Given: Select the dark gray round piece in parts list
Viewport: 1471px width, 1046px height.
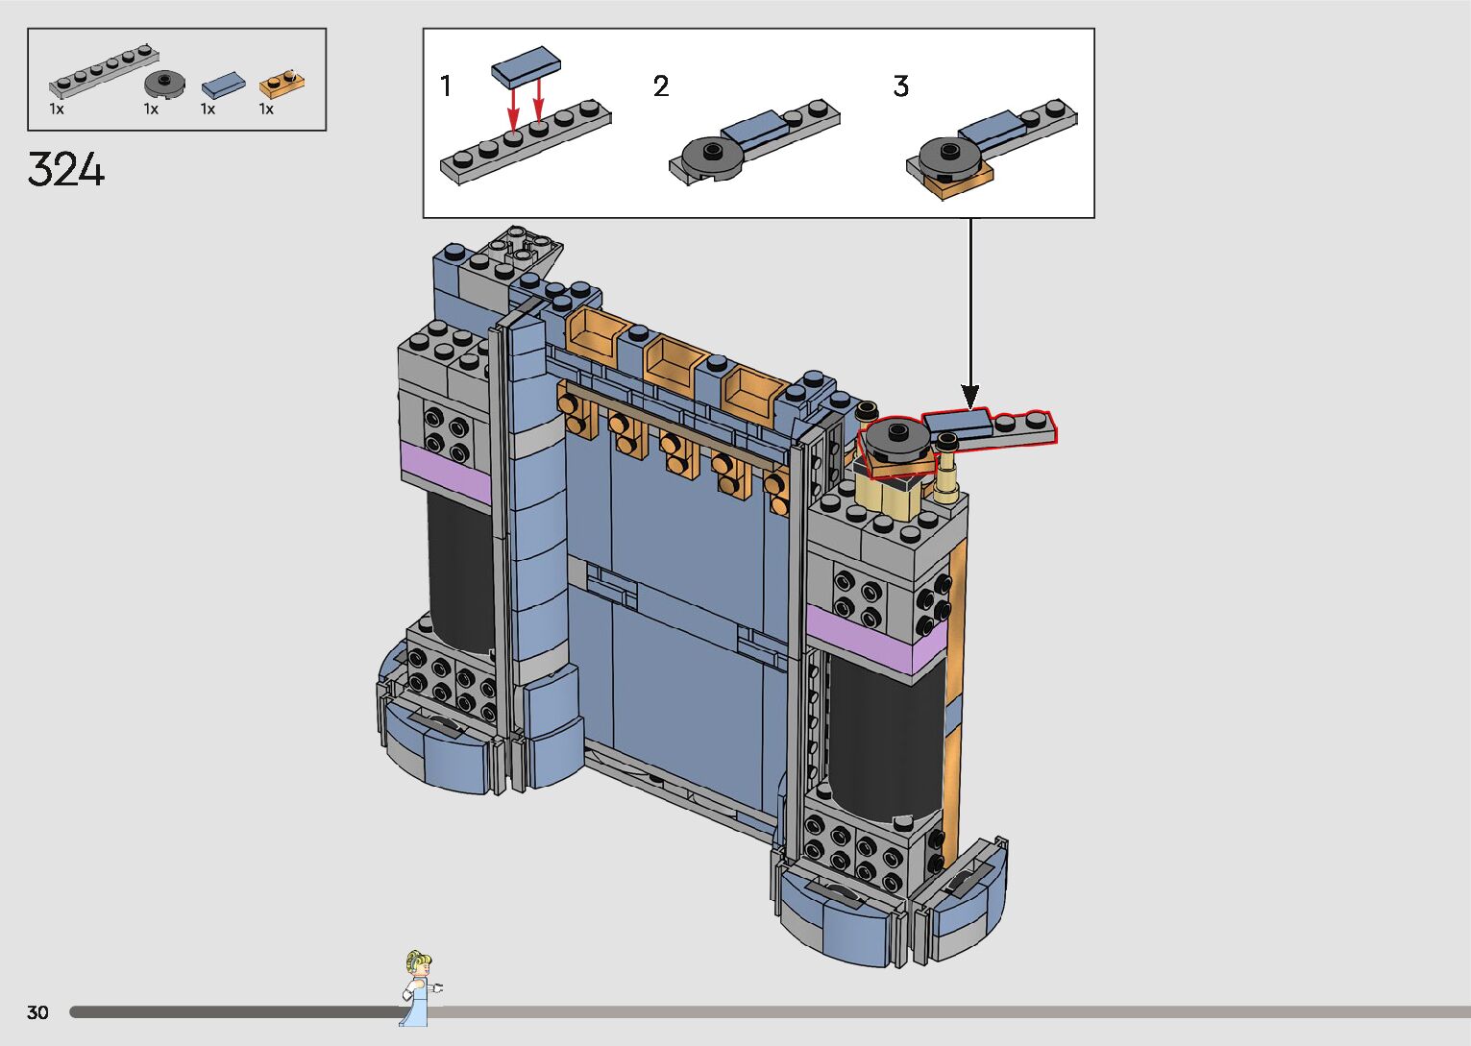Looking at the screenshot, I should [166, 85].
